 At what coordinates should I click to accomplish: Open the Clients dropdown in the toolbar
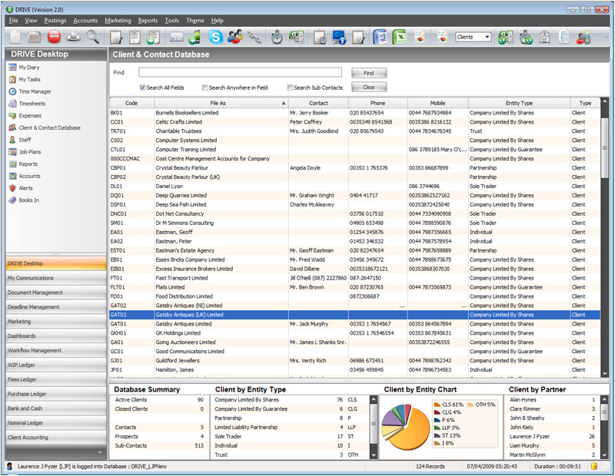click(x=474, y=37)
